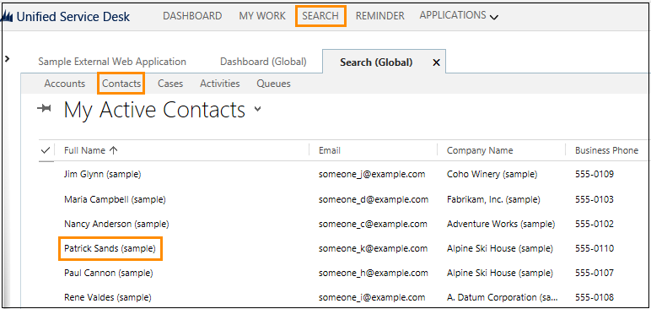Sort by the Email column header

(329, 150)
